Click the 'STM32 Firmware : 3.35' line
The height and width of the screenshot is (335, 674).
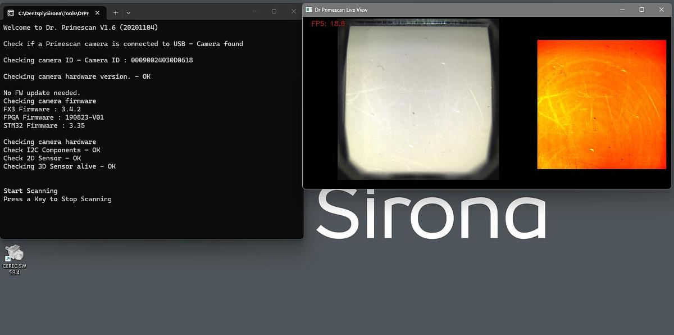(44, 126)
